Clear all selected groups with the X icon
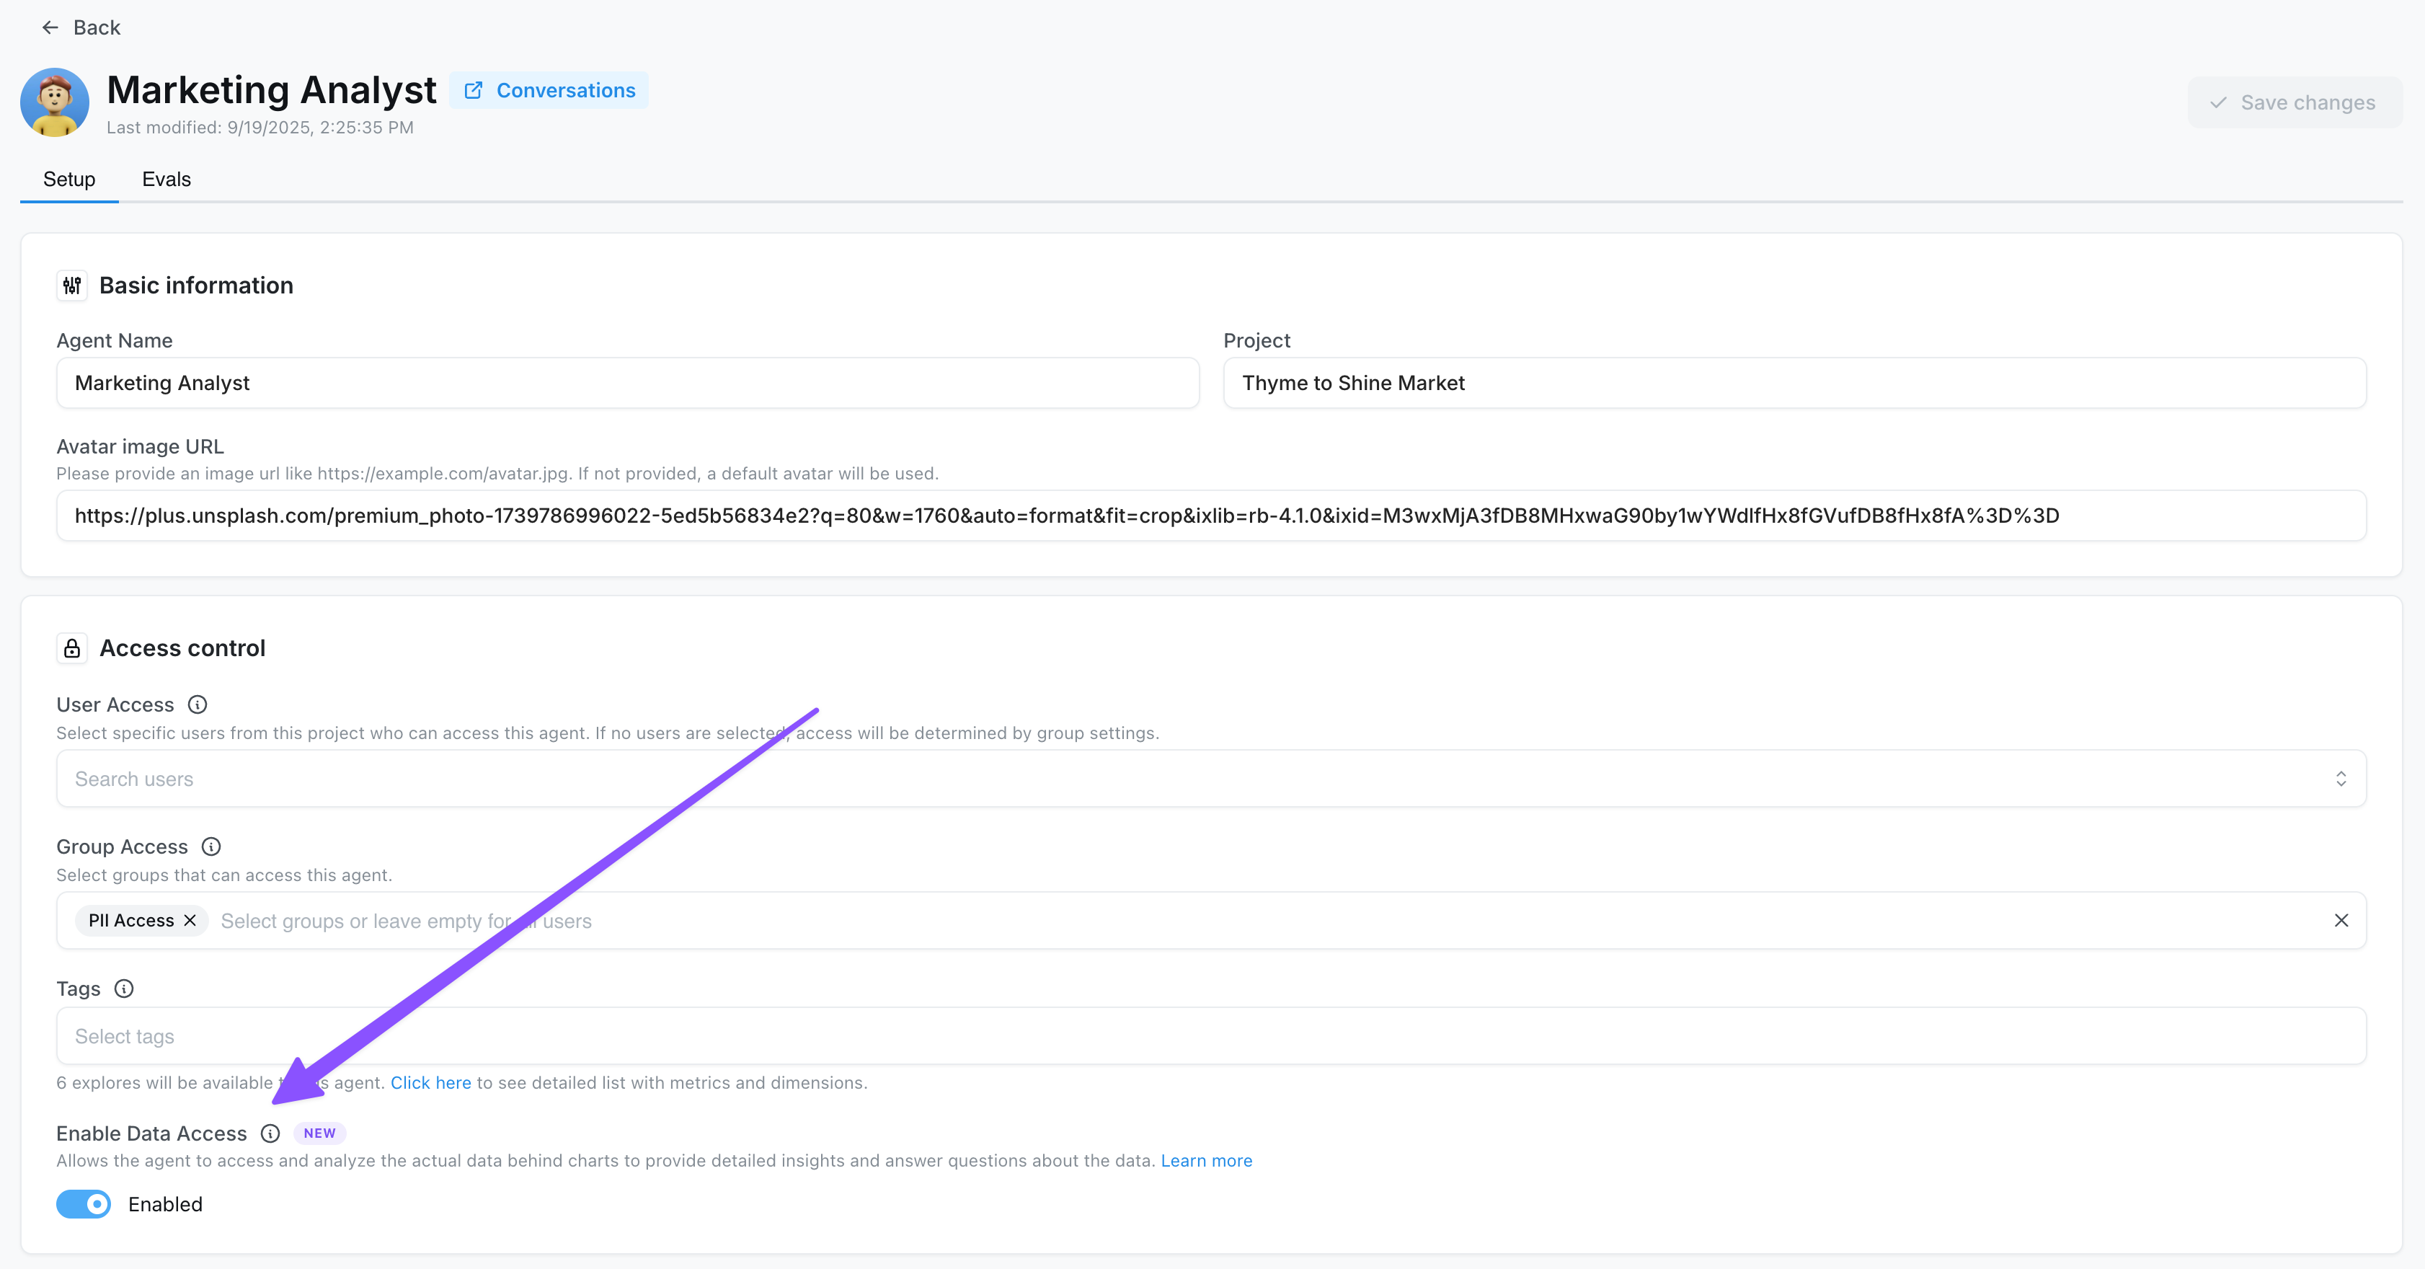This screenshot has height=1269, width=2425. pos(2342,921)
